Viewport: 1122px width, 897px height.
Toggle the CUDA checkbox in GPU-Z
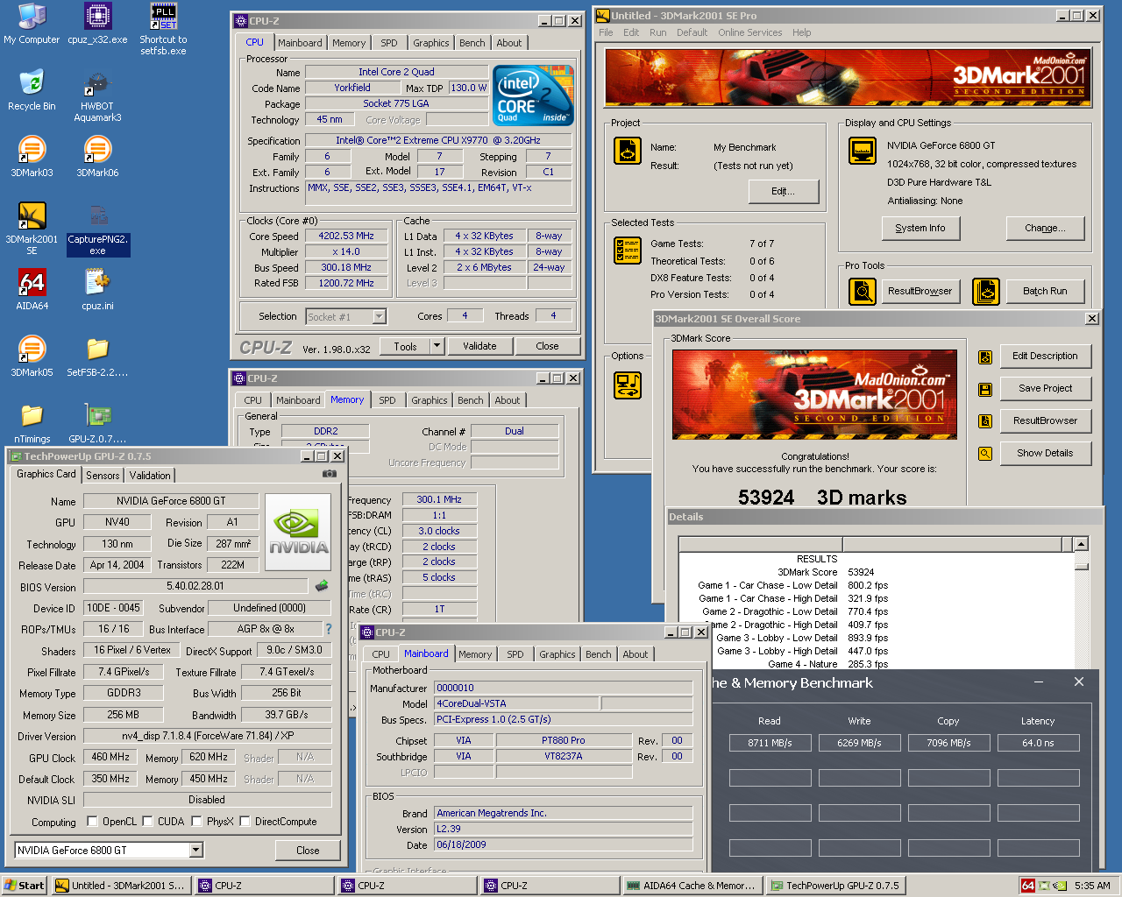[148, 822]
